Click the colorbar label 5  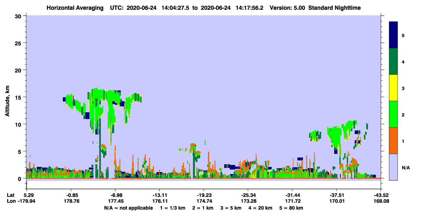pos(403,35)
